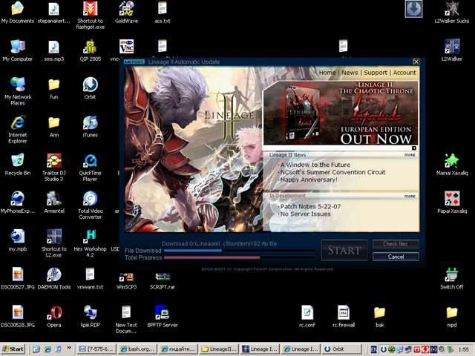475x356 pixels.
Task: Open the GoldWave desktop shortcut
Action: (x=125, y=10)
